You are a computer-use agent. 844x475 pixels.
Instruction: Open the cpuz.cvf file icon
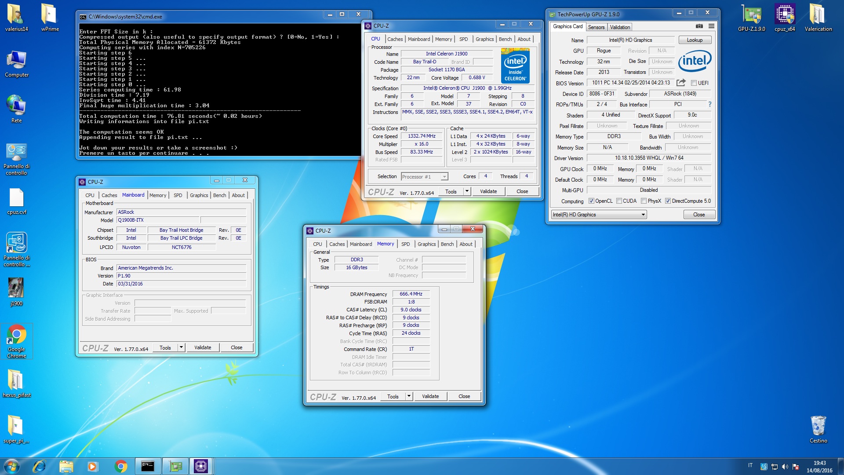point(16,201)
